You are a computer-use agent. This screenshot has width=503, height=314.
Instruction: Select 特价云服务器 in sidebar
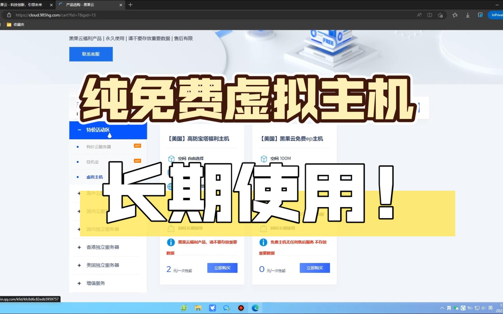(x=99, y=147)
